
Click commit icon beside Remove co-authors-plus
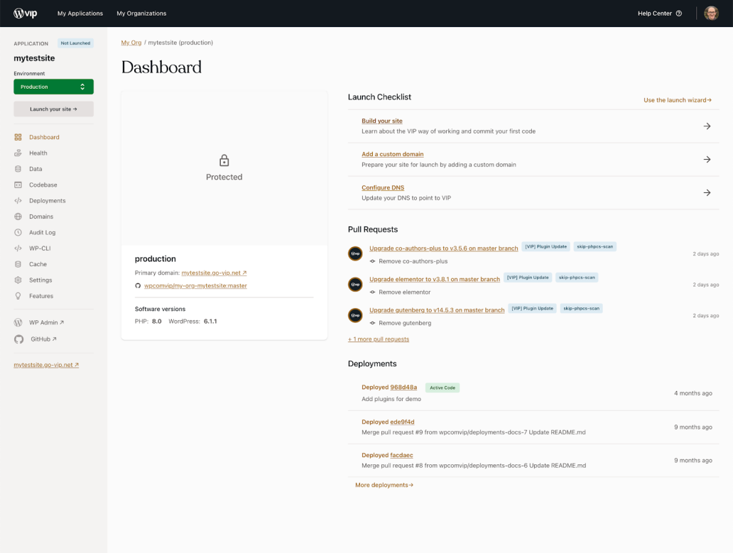373,261
